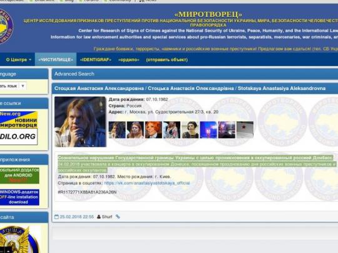
Task: Open the thumbnail with red star
Action: click(245, 130)
